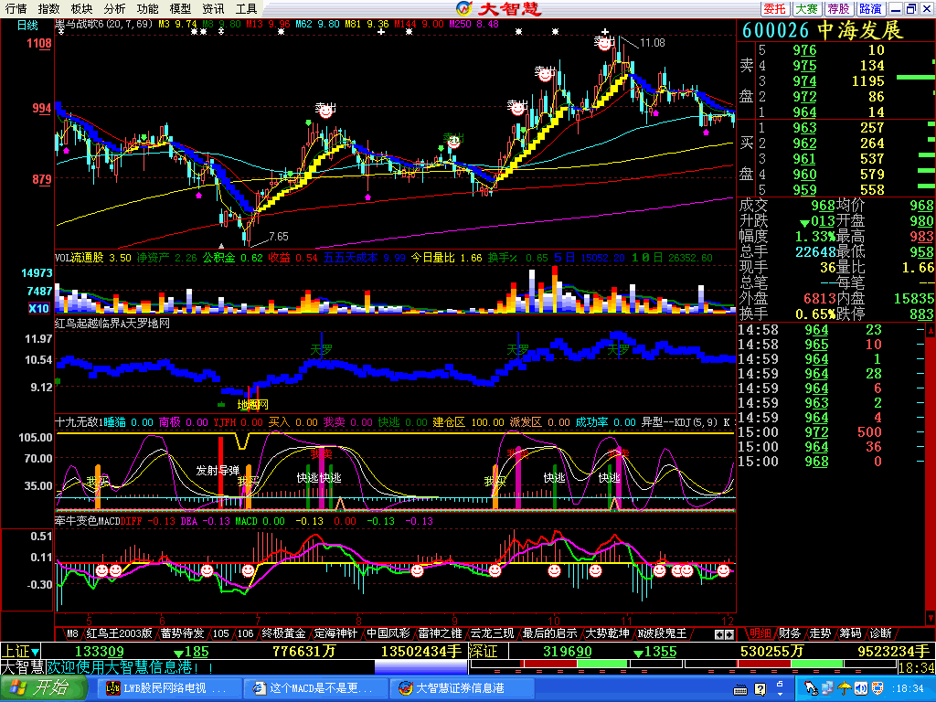Screen dimensions: 936x702
Task: Click the volume speaker tray icon
Action: click(860, 688)
